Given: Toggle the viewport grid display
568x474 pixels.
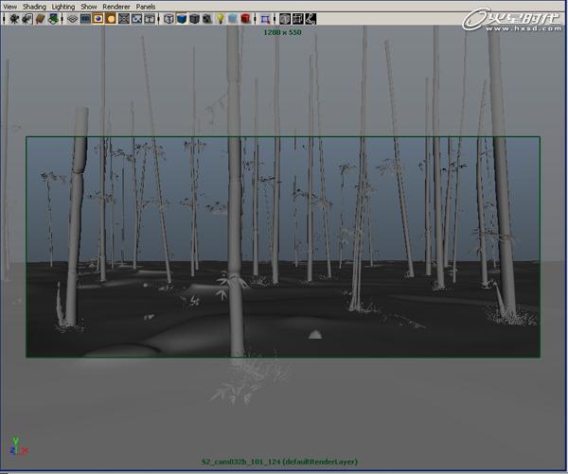Looking at the screenshot, I should point(72,18).
